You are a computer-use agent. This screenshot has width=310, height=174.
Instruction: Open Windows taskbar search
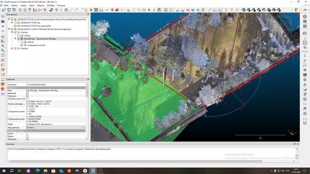click(12, 171)
